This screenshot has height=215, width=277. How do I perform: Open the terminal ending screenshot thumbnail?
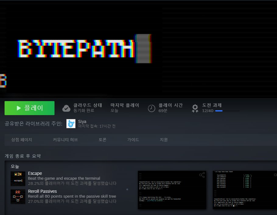pos(172,189)
